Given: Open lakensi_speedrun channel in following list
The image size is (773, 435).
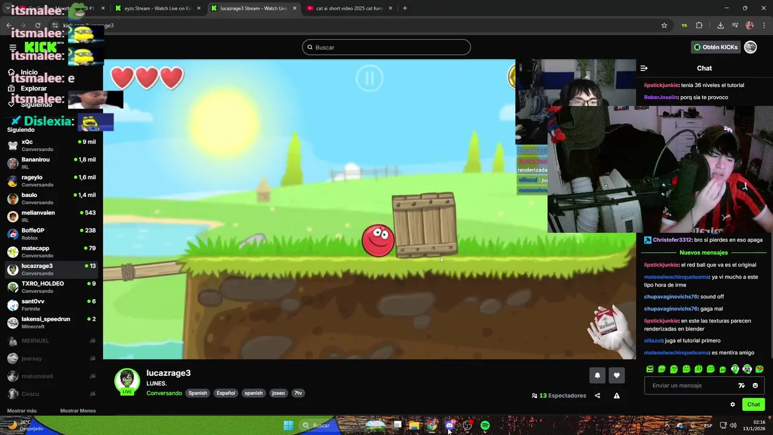Looking at the screenshot, I should [x=51, y=322].
